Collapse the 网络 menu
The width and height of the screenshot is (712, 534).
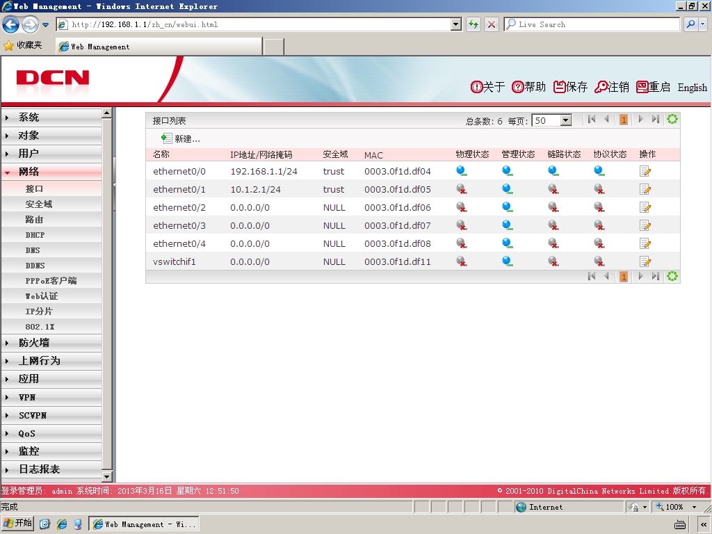tap(51, 172)
